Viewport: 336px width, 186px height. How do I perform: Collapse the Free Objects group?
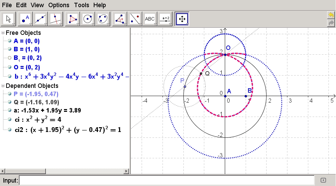click(3, 33)
